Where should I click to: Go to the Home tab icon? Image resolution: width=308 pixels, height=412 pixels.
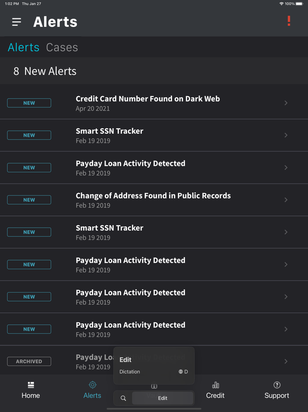(x=31, y=385)
